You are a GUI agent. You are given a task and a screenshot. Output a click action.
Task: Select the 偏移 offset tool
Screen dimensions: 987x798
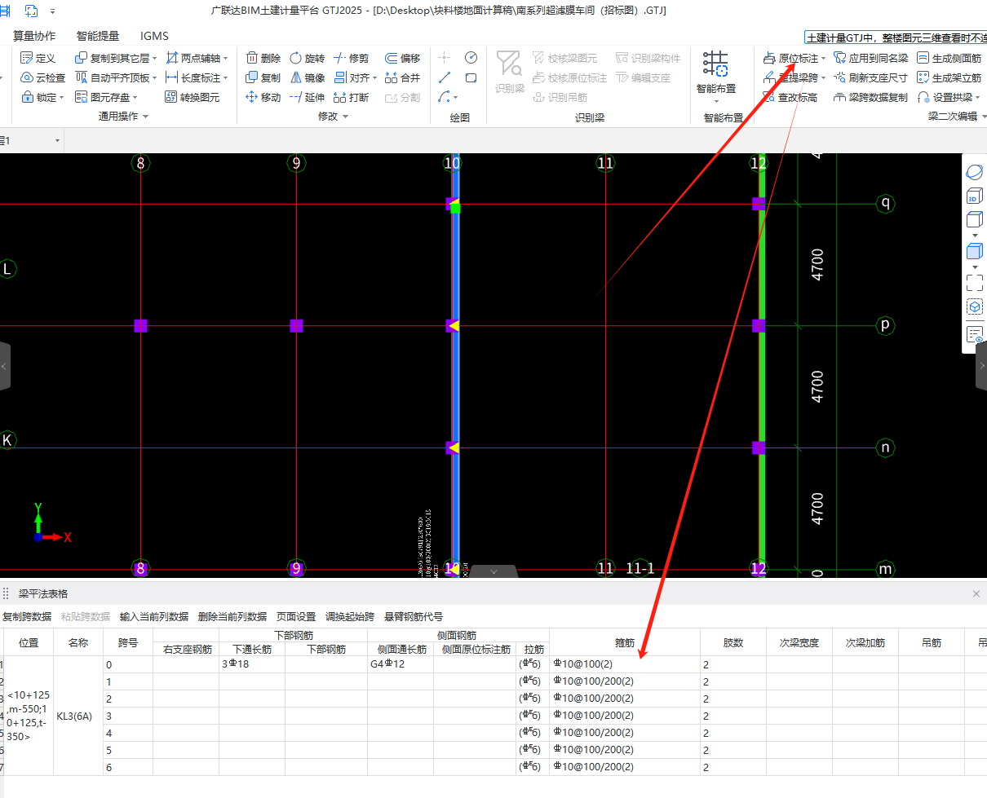click(x=402, y=58)
